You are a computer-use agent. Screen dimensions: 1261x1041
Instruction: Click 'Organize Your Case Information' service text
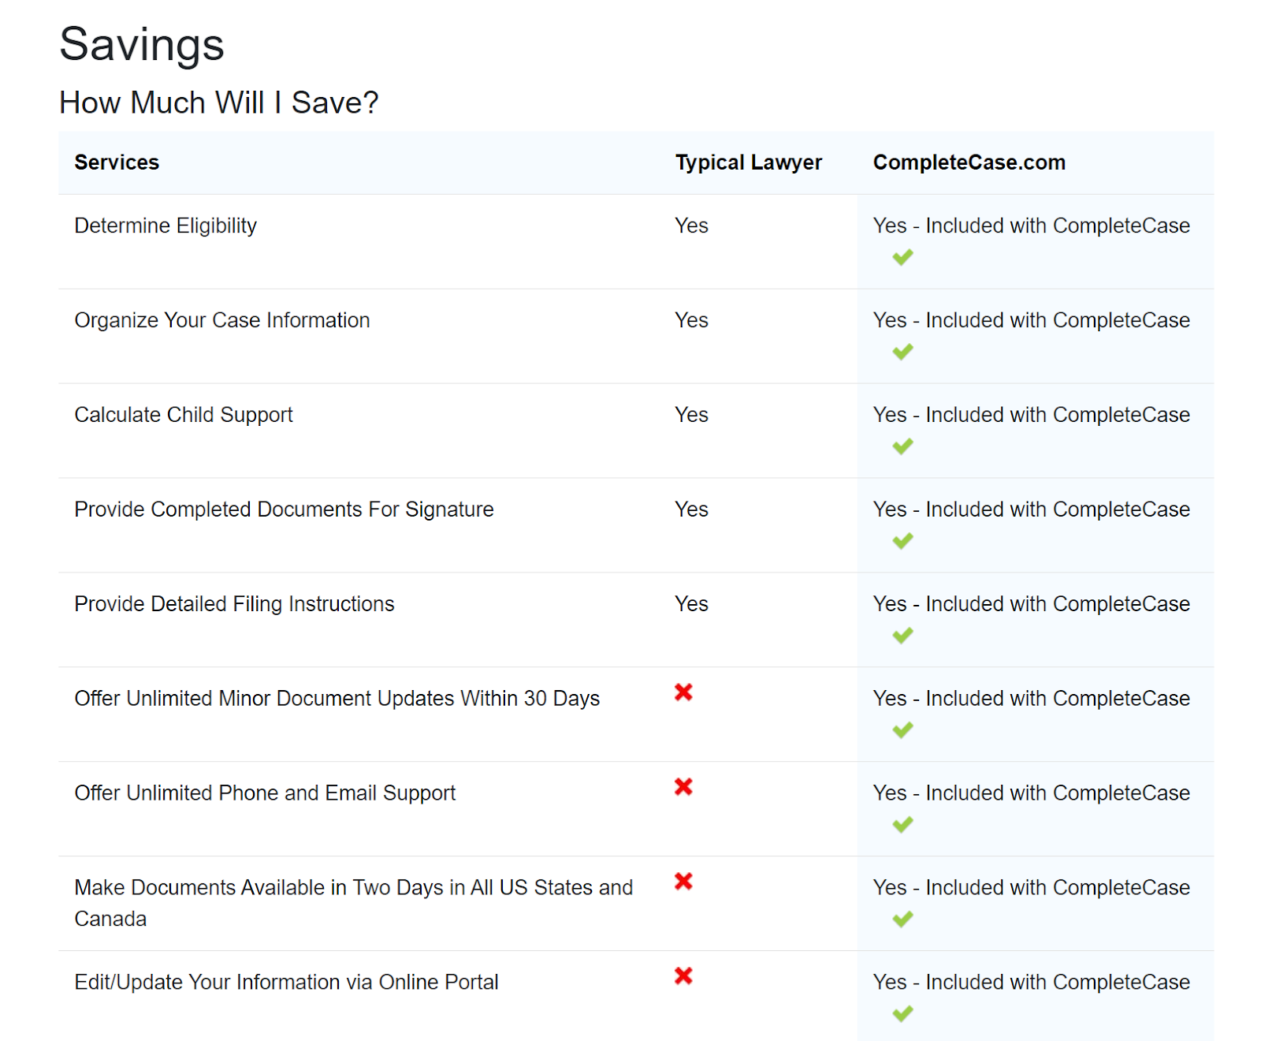click(x=222, y=320)
